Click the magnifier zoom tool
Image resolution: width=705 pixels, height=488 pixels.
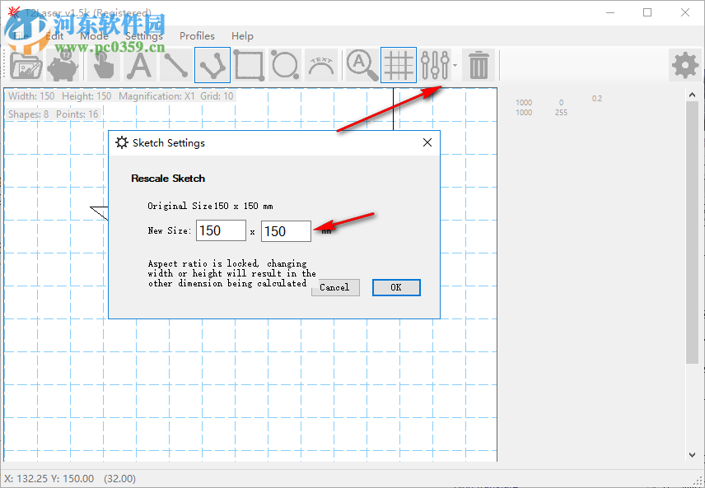pyautogui.click(x=362, y=66)
